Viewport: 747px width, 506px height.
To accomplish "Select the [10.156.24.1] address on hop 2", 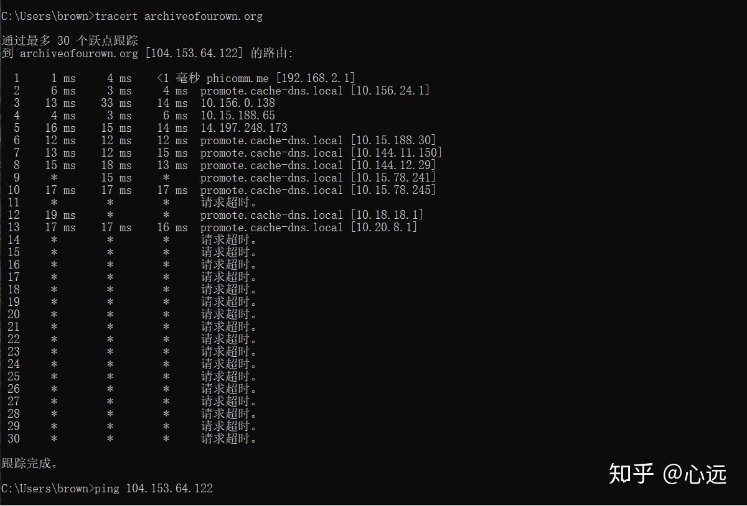I will pyautogui.click(x=390, y=91).
